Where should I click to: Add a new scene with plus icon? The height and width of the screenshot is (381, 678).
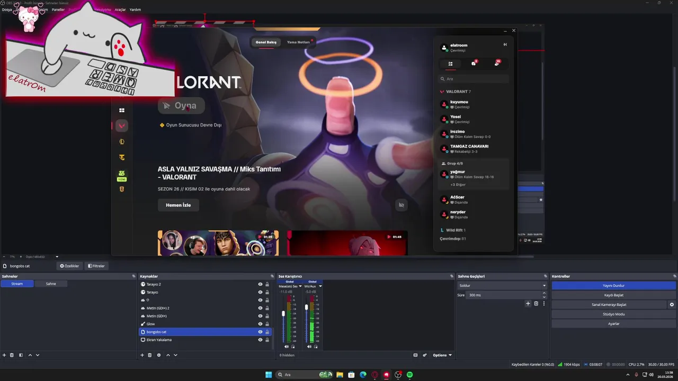4,355
